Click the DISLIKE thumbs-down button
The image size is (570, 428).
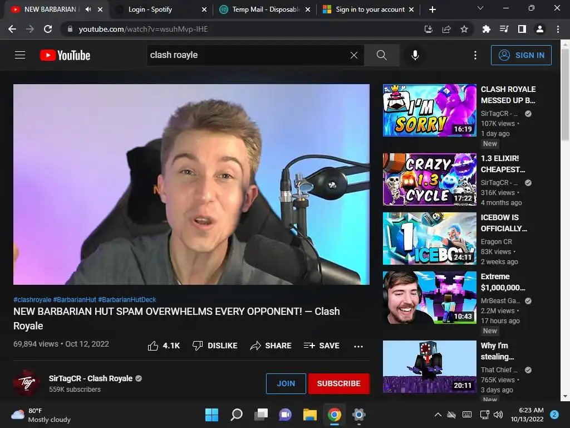click(215, 346)
